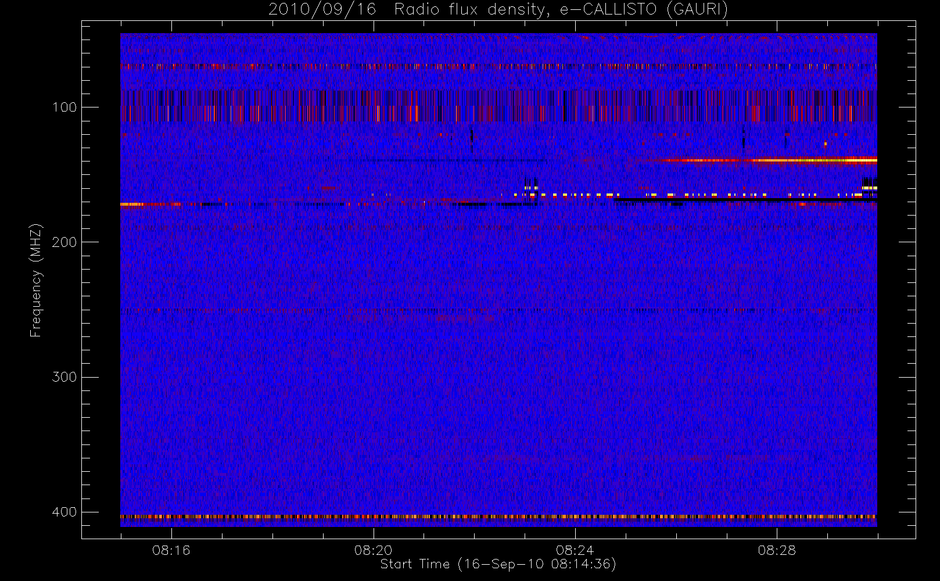Click the time tick label '08:20'
This screenshot has height=581, width=940.
coord(373,550)
